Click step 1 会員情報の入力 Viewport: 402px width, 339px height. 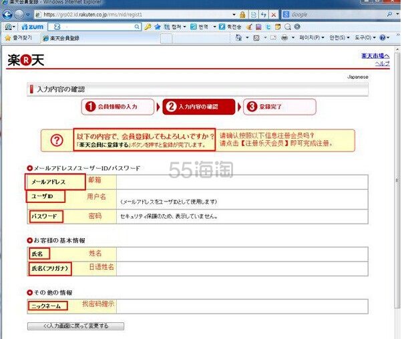[118, 107]
